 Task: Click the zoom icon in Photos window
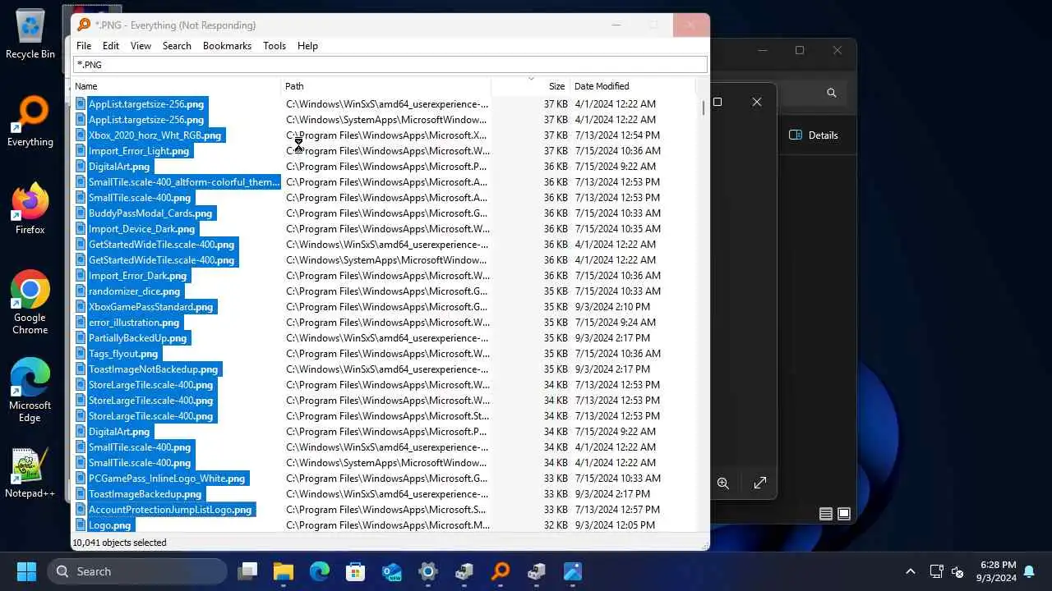click(723, 483)
